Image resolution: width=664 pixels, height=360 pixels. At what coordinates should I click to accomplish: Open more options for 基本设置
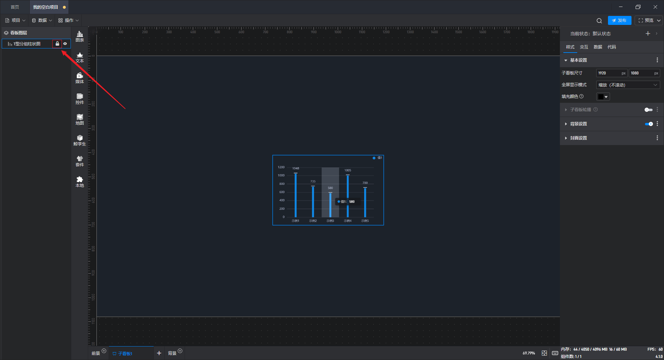pyautogui.click(x=657, y=60)
